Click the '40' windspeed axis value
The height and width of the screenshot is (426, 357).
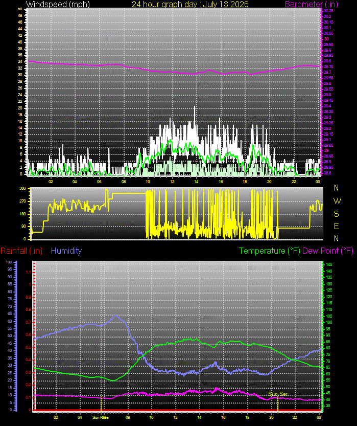pos(20,42)
